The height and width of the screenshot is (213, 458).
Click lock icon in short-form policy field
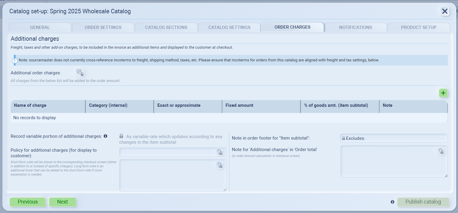coord(220,152)
